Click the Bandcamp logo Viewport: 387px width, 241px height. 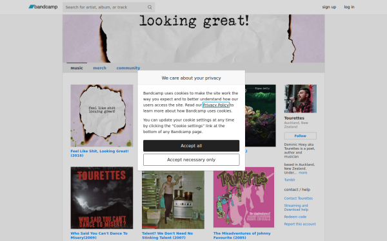pyautogui.click(x=43, y=7)
